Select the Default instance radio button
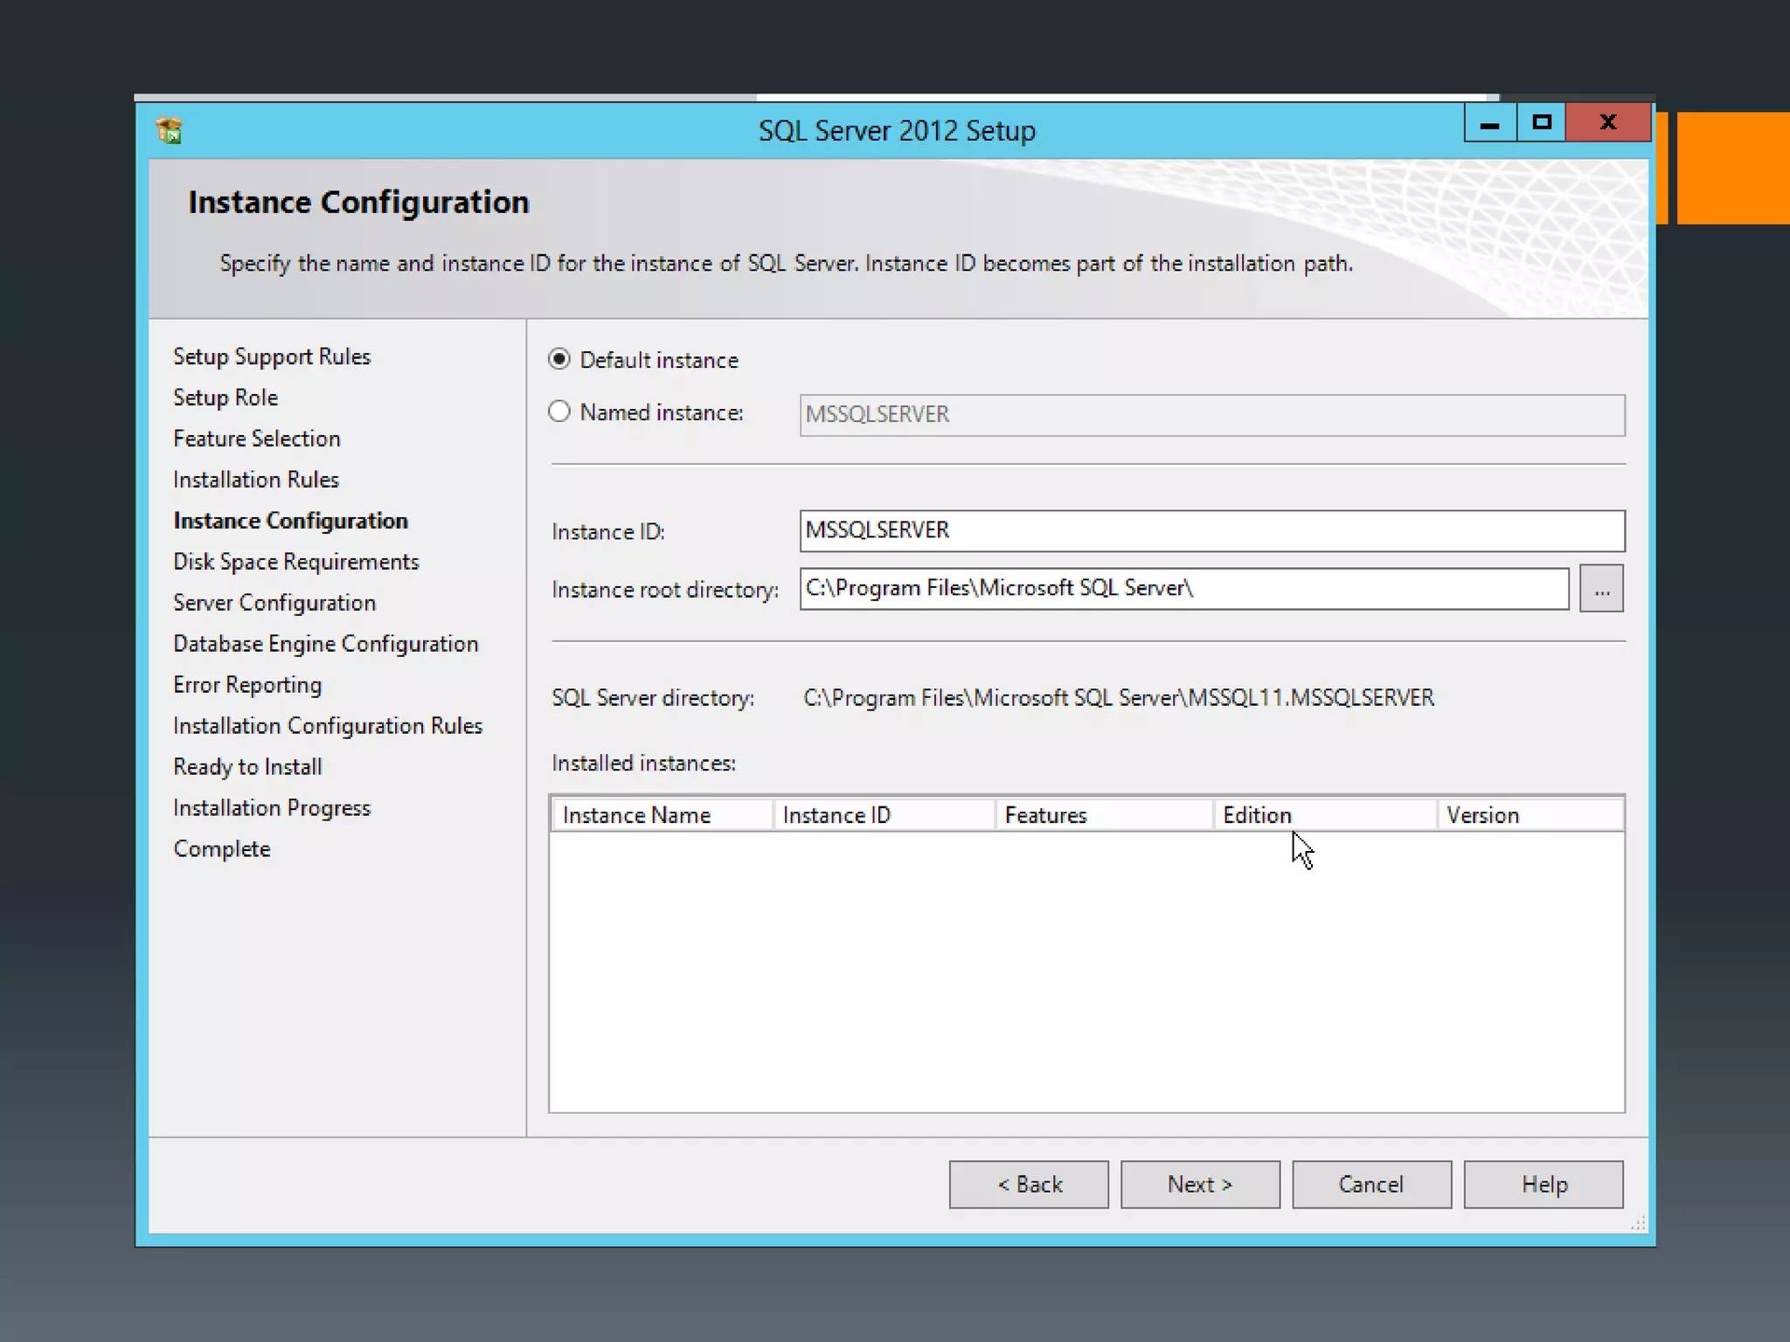 point(559,360)
